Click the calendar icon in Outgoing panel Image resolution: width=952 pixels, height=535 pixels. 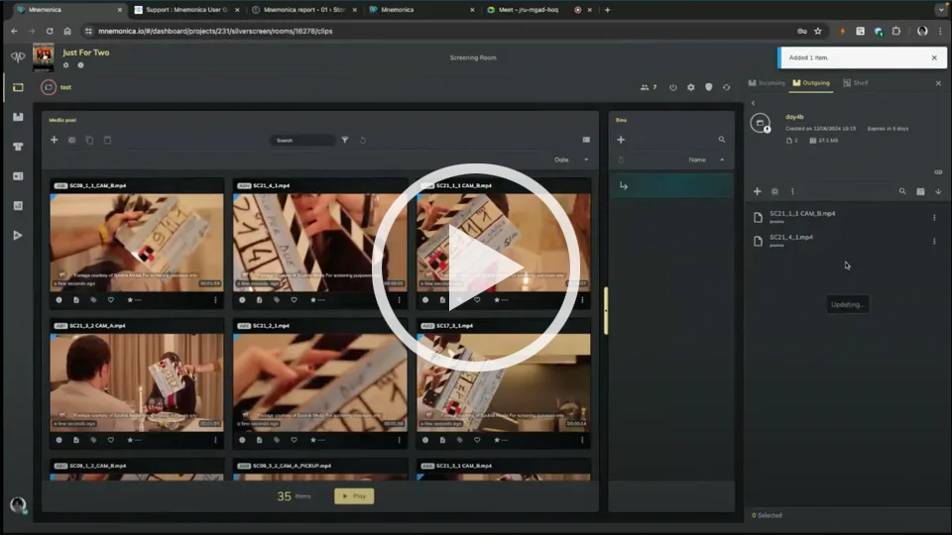920,191
